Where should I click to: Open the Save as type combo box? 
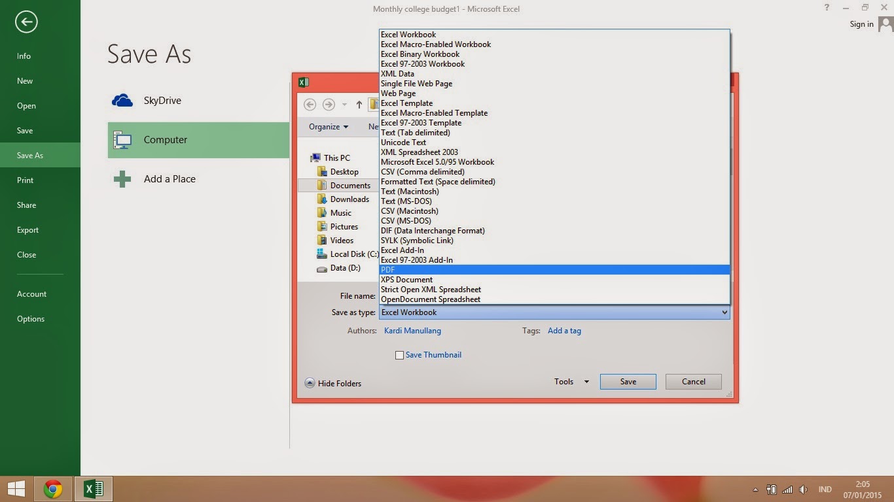(554, 312)
